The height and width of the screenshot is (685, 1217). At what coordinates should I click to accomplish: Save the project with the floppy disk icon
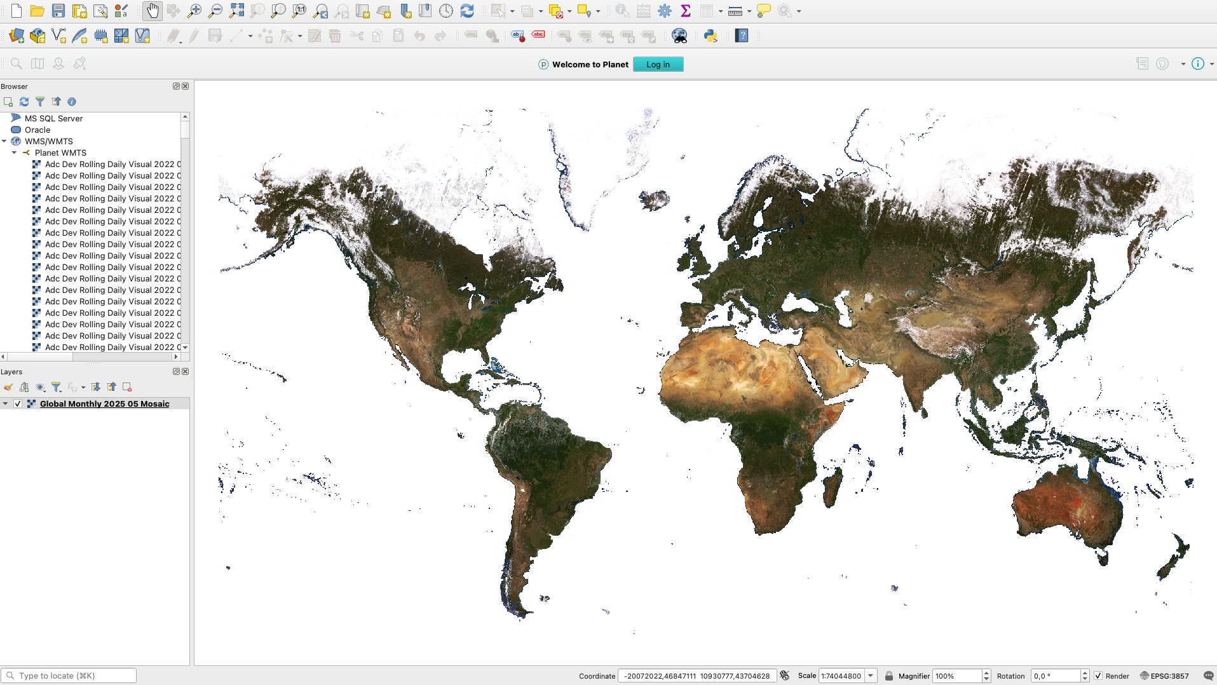(x=58, y=11)
